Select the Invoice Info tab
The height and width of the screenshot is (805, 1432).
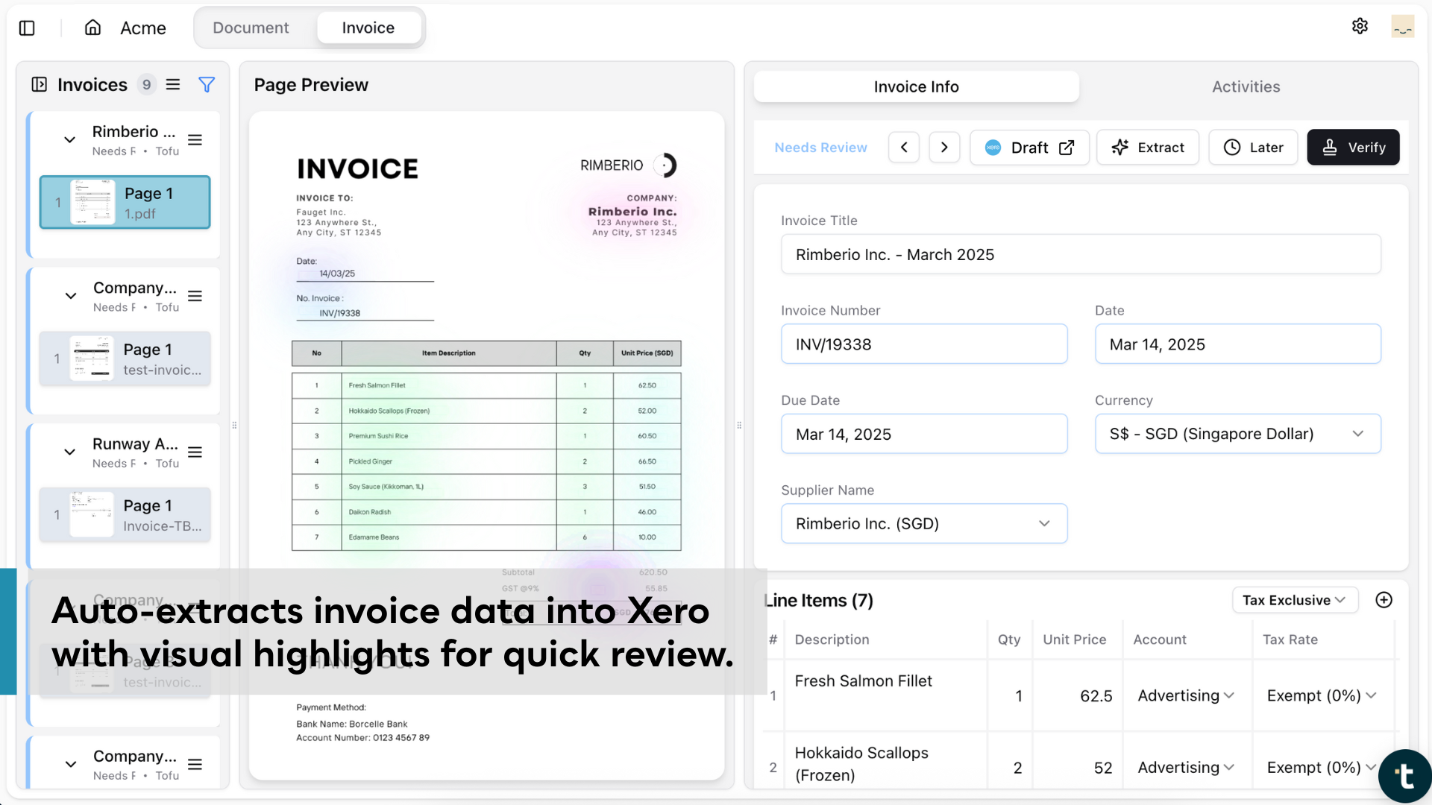tap(916, 86)
